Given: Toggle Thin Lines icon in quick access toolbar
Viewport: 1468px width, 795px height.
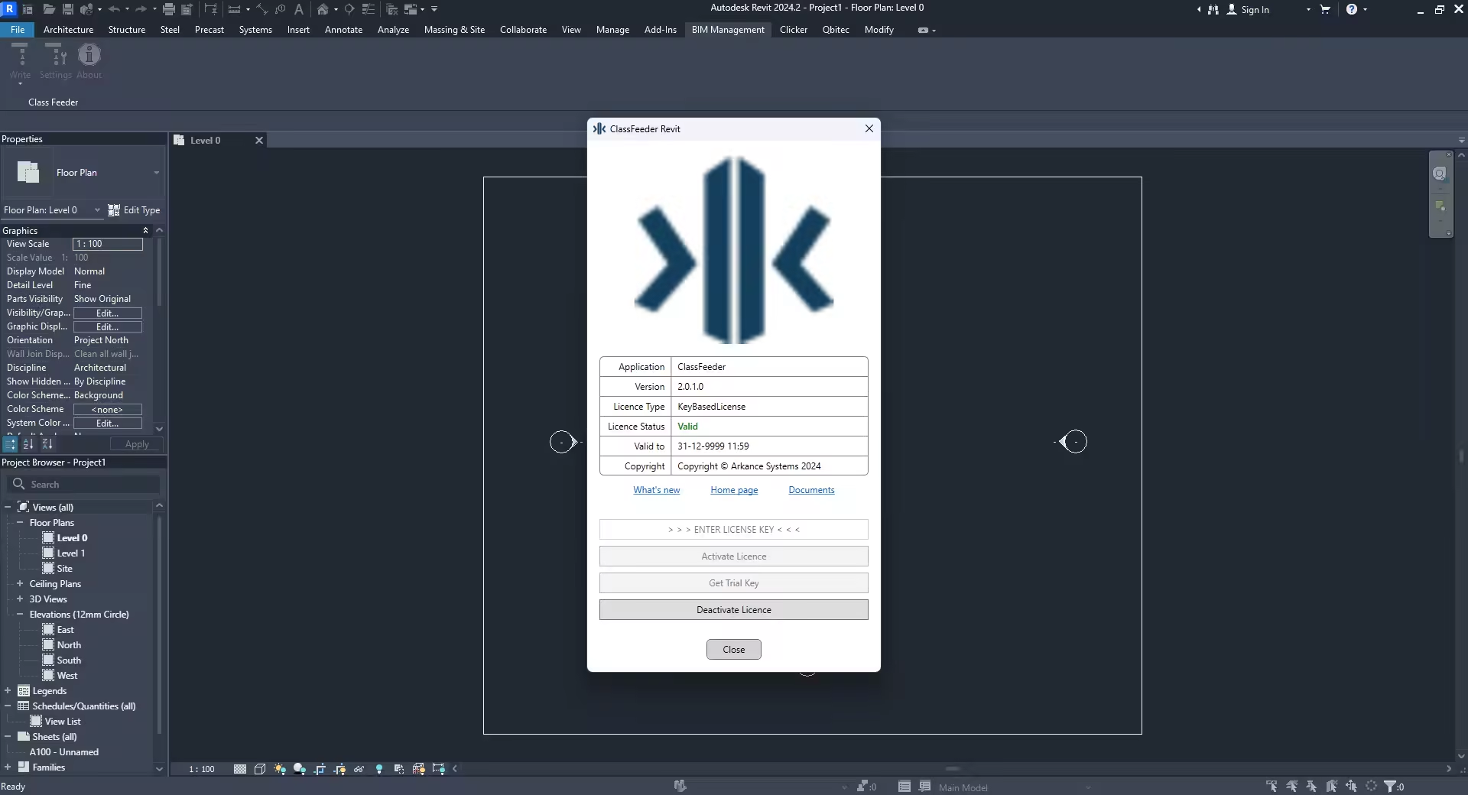Looking at the screenshot, I should click(369, 9).
